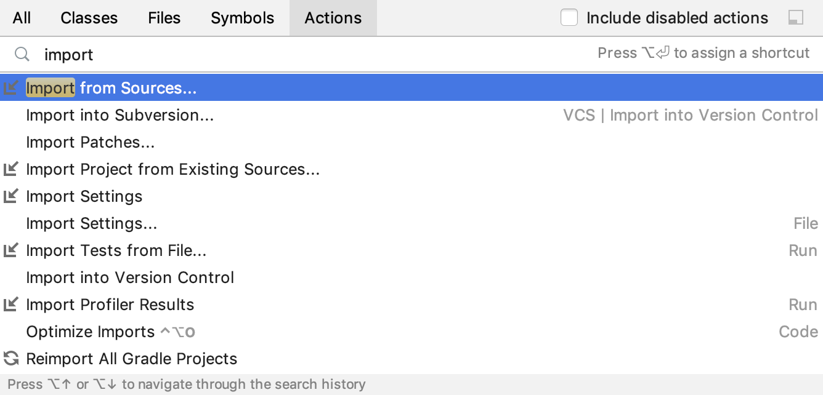This screenshot has height=395, width=823.
Task: Click the icon next to Import Project from Existing Sources
Action: coord(11,169)
